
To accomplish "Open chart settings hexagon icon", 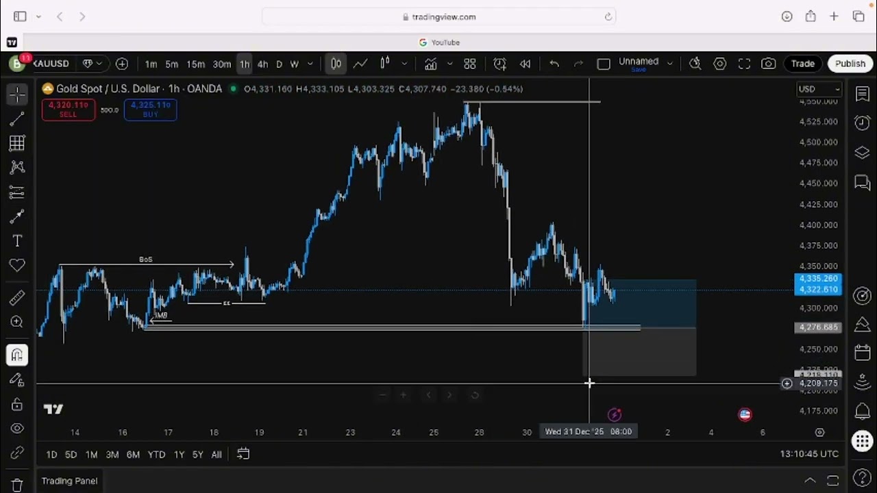I will click(x=719, y=64).
